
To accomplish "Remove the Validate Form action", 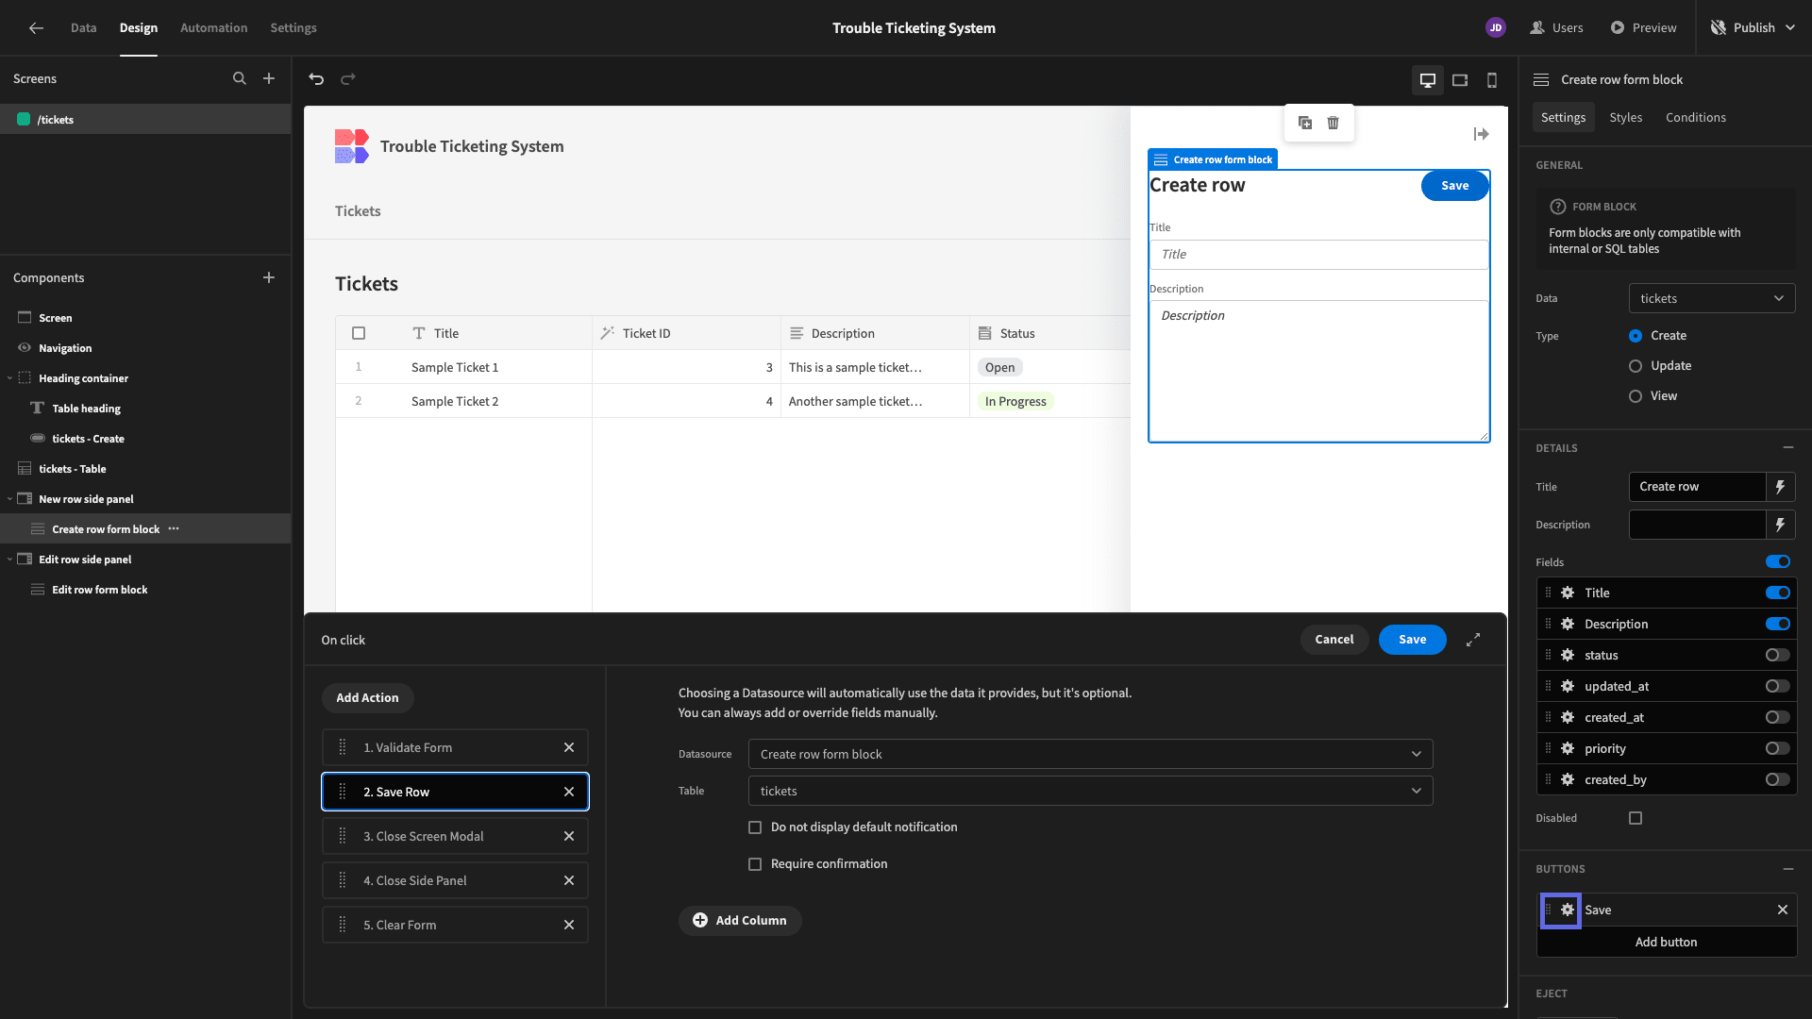I will click(569, 747).
